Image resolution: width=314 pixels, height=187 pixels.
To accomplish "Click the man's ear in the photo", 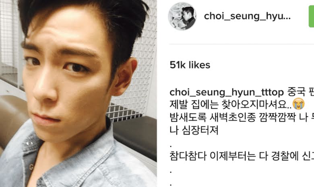I will pos(124,76).
